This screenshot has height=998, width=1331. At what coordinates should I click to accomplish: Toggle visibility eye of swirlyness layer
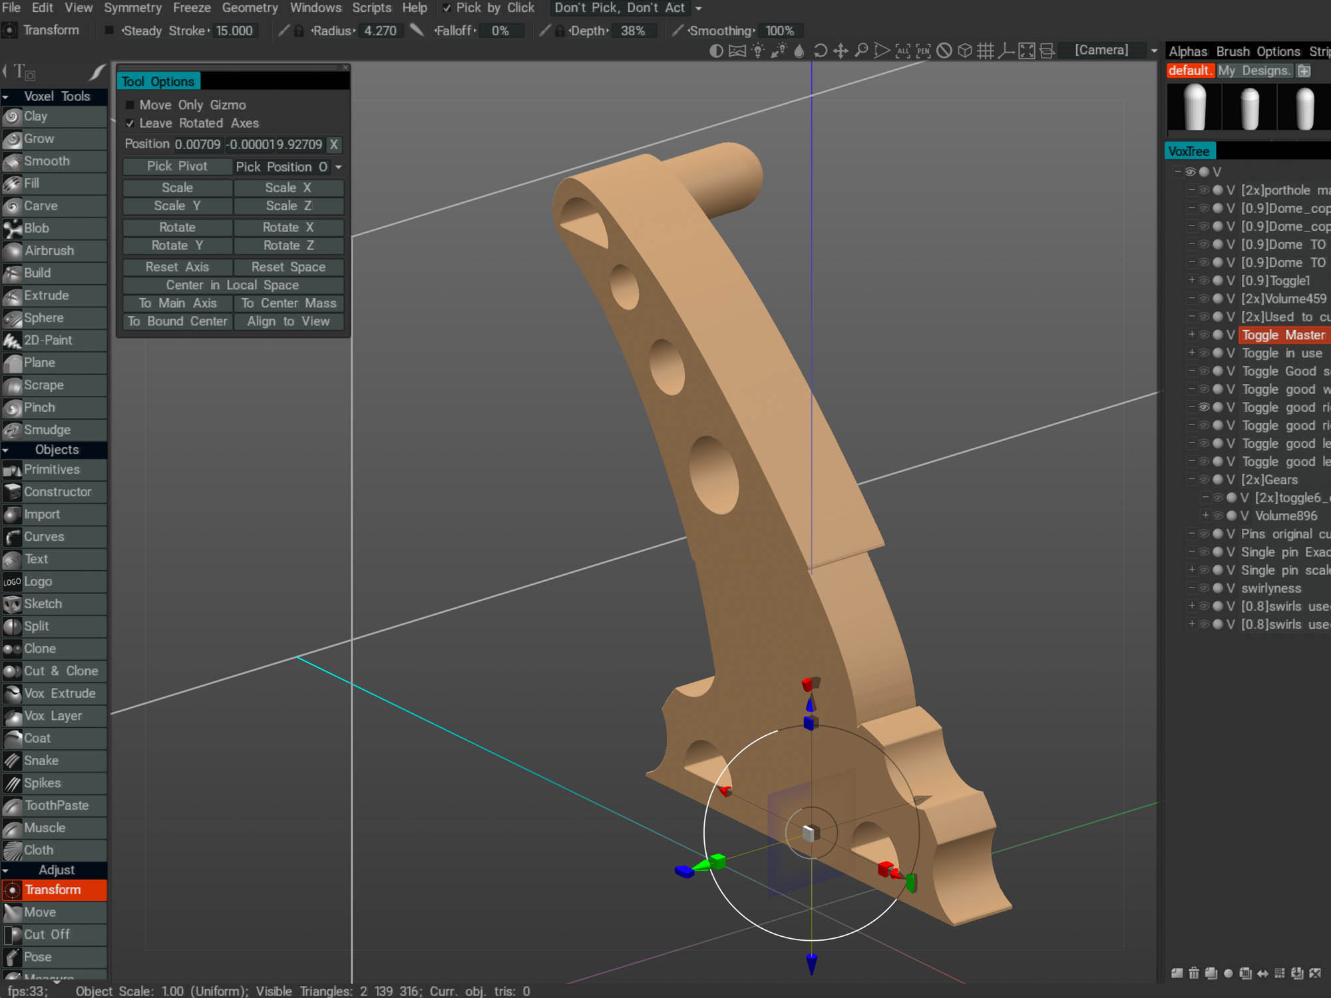click(x=1204, y=588)
